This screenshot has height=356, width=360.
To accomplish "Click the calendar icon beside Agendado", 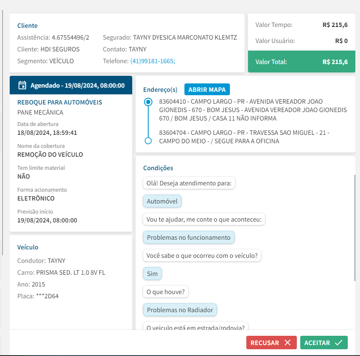I will coord(23,86).
